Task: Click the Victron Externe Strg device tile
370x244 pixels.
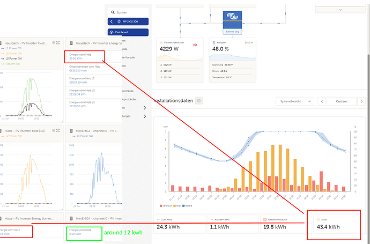Action: click(x=232, y=23)
